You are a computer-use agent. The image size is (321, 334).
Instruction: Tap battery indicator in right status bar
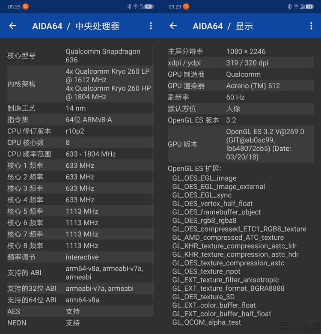(x=310, y=6)
